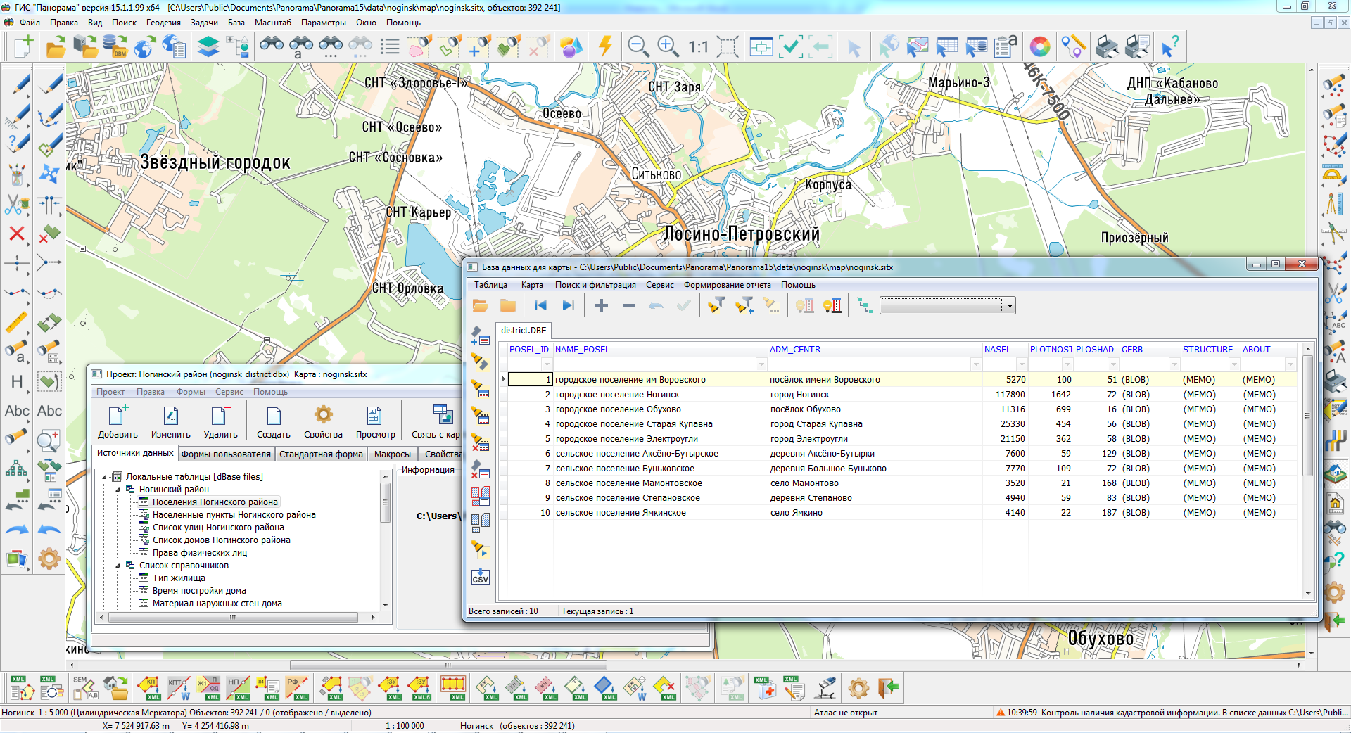
Task: Click the zoom out magnifier icon
Action: 638,47
